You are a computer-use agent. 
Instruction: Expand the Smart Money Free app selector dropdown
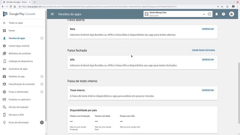tap(204, 14)
